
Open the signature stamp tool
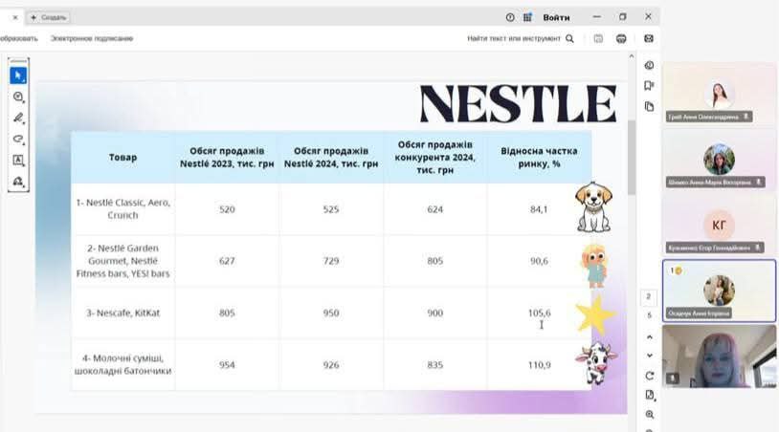[18, 181]
